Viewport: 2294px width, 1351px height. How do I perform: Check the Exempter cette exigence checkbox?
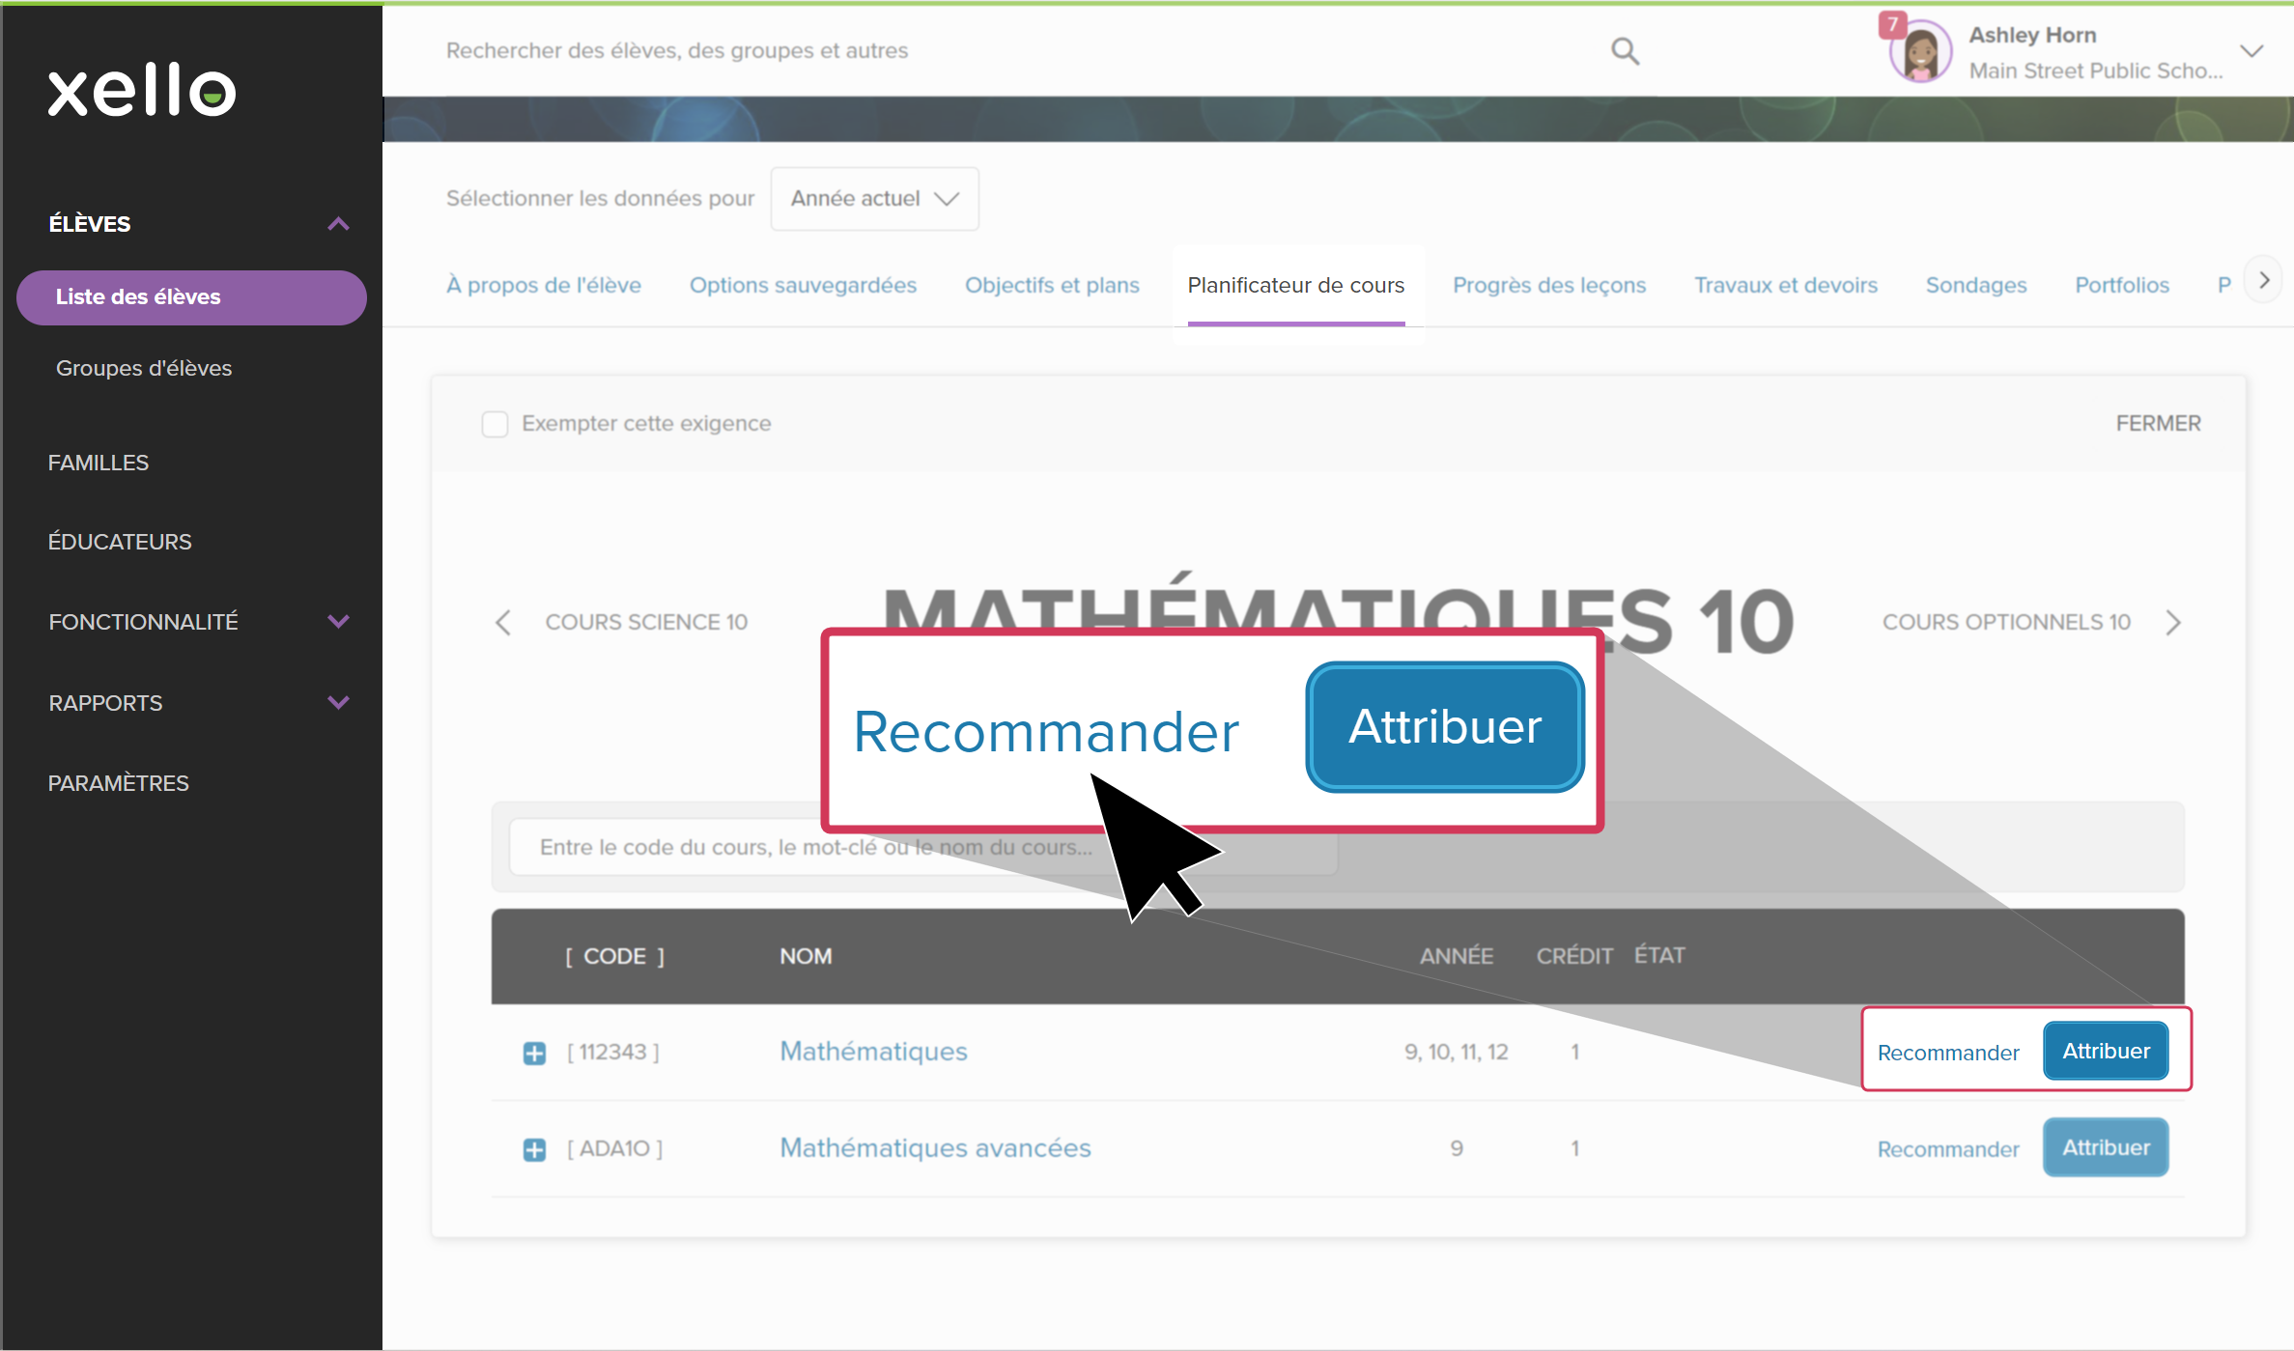[x=496, y=424]
